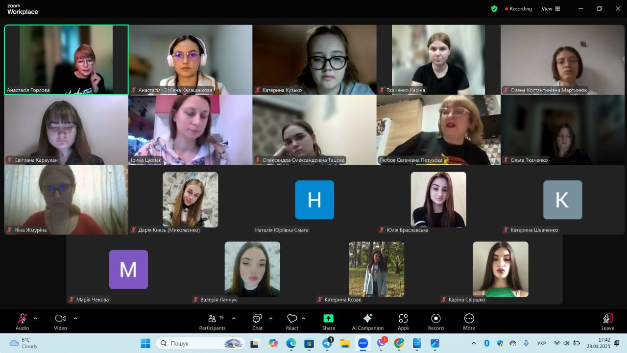Image resolution: width=627 pixels, height=353 pixels.
Task: Click the React heart icon
Action: tap(292, 322)
